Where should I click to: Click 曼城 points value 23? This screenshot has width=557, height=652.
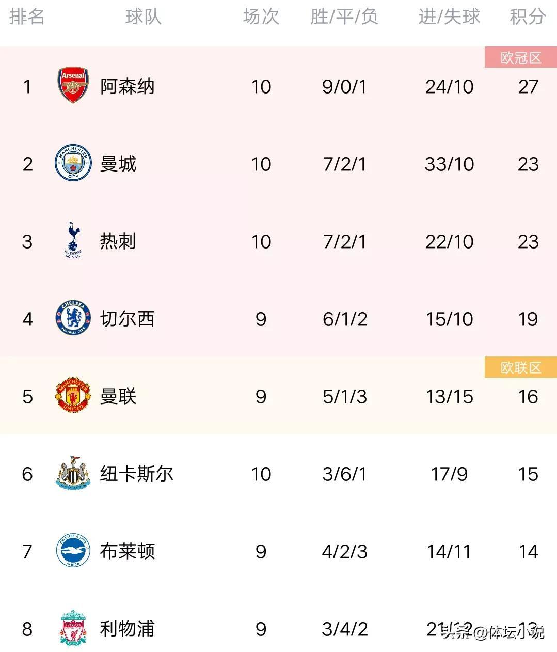(528, 164)
